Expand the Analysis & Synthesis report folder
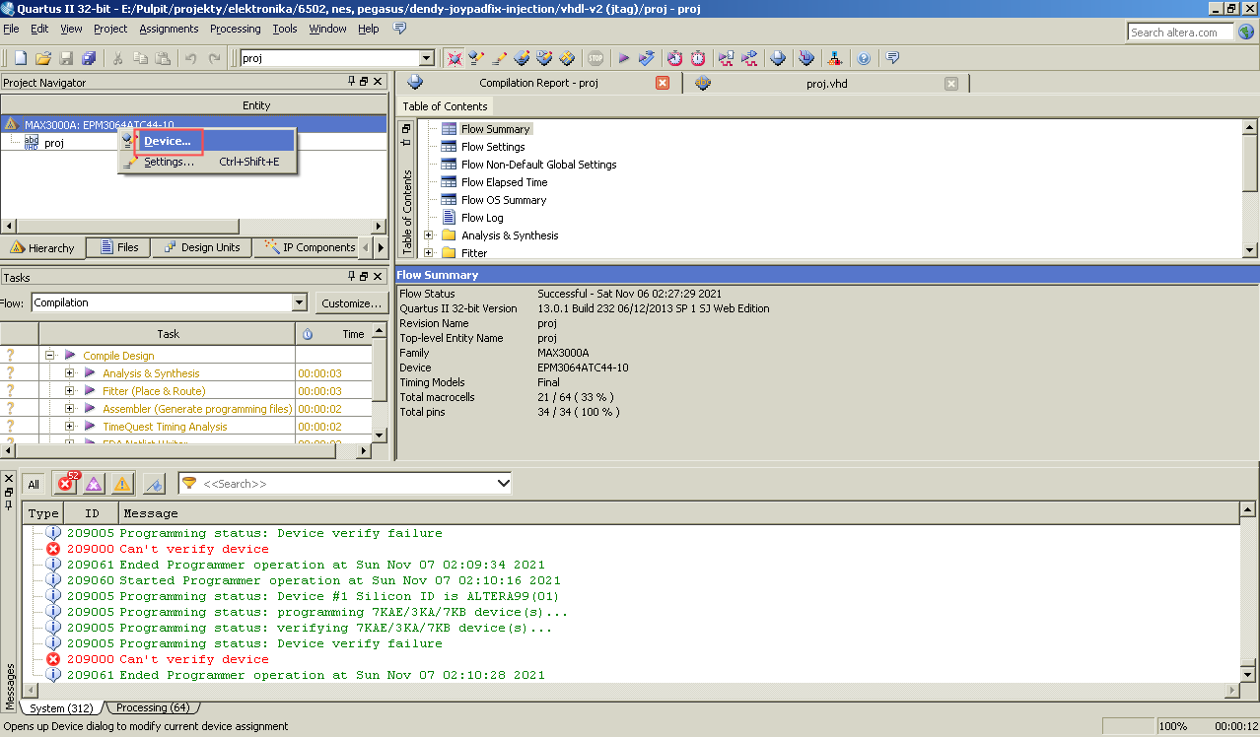The image size is (1260, 737). point(429,235)
